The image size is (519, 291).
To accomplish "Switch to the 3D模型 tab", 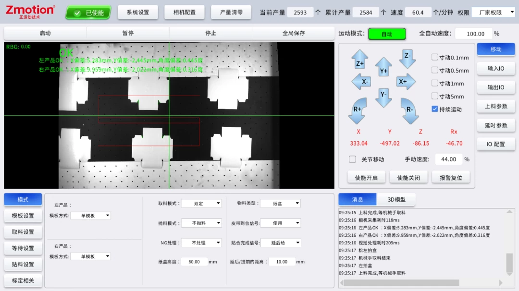I will (x=396, y=199).
